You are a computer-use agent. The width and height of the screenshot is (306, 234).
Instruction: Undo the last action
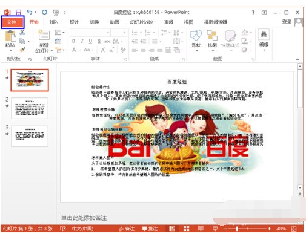pyautogui.click(x=30, y=12)
